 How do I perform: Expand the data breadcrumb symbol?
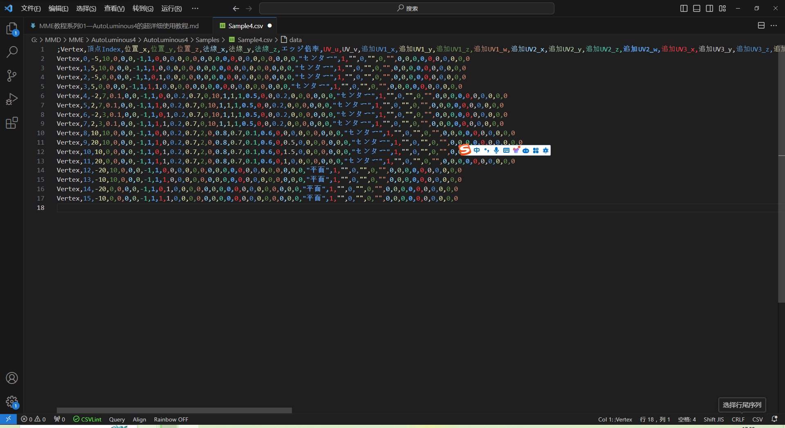[292, 40]
